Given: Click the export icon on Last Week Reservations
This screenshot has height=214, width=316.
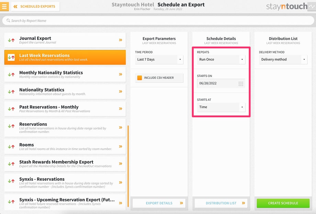Looking at the screenshot, I should coord(11,58).
